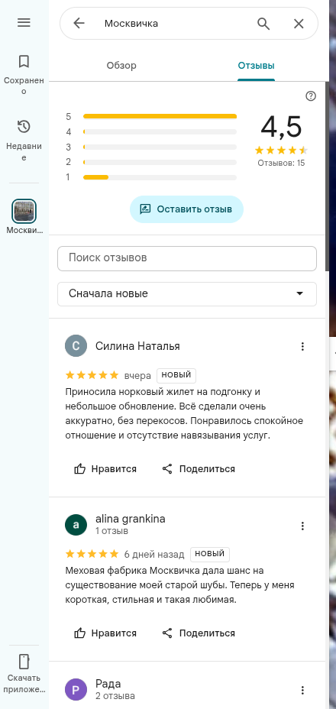Click the 4,5 overall rating number
Image resolution: width=336 pixels, height=709 pixels.
click(281, 127)
